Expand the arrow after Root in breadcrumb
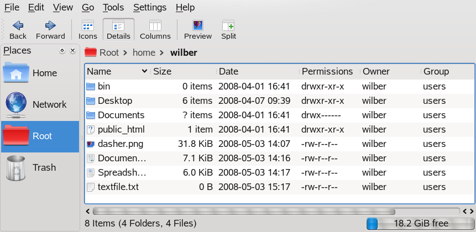 [126, 53]
